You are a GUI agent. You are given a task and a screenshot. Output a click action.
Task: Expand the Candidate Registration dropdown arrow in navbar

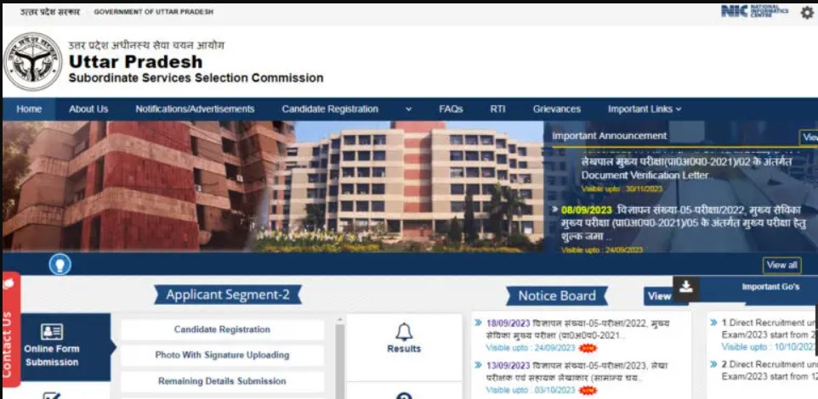(x=408, y=110)
